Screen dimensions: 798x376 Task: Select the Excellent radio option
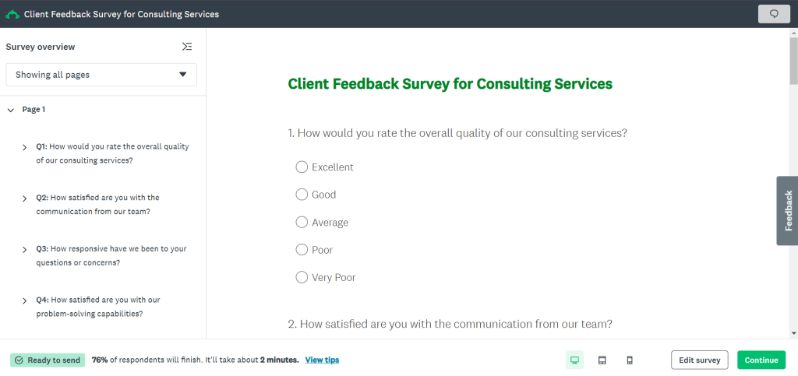tap(302, 167)
